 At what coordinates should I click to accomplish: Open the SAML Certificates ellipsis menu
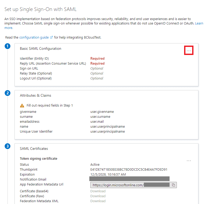[x=189, y=161]
